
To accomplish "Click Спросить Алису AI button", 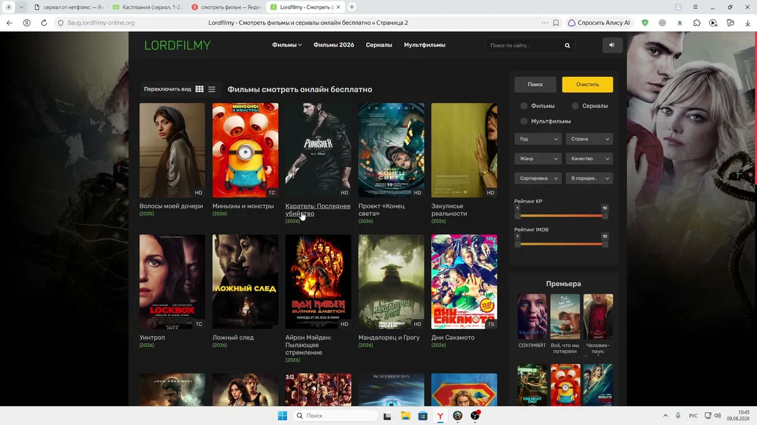I will click(599, 23).
